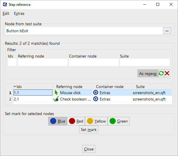
Task: Select the Red mark color
Action: pos(76,121)
